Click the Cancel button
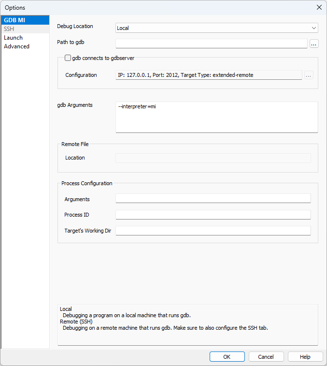Screen dimensions: 327x366 [x=266, y=357]
